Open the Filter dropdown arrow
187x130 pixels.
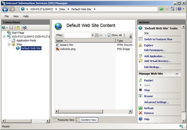[93, 35]
